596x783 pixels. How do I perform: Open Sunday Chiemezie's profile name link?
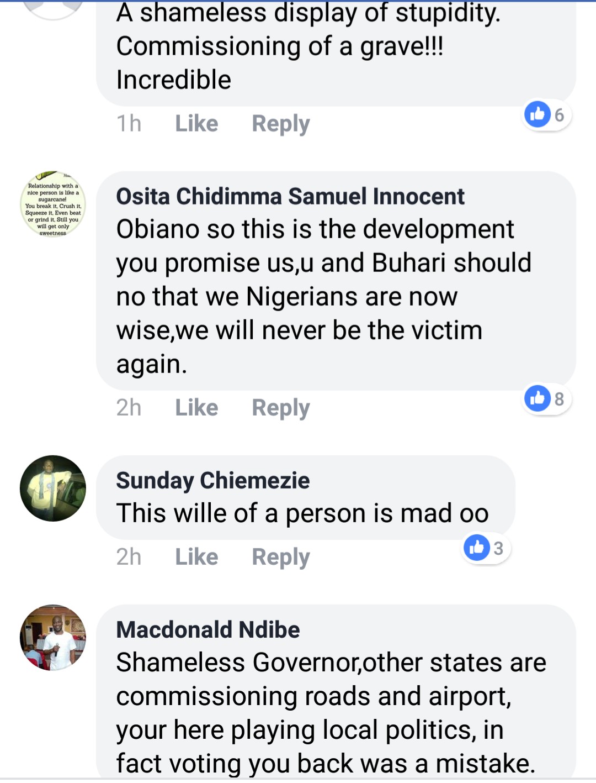click(213, 481)
